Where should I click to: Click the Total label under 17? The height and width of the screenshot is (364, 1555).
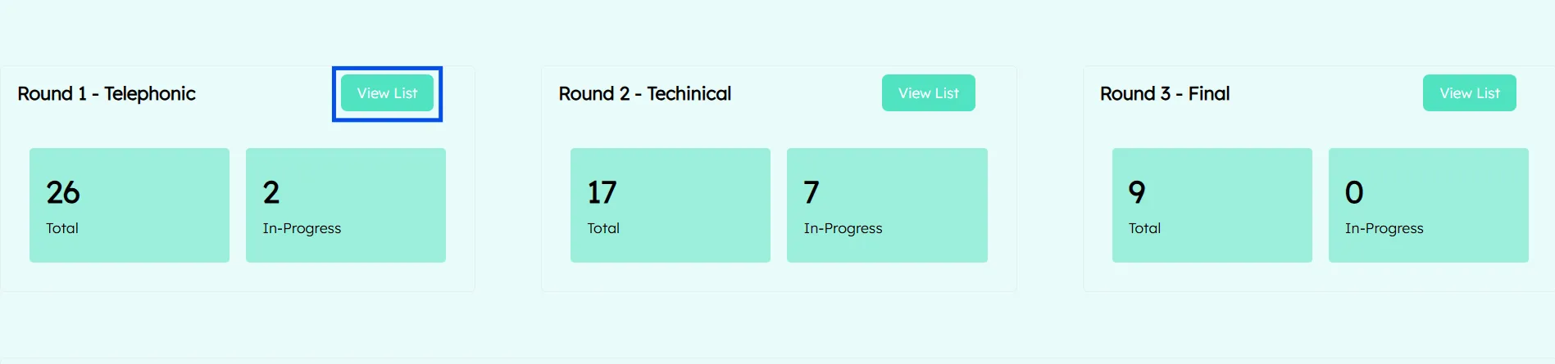(603, 228)
